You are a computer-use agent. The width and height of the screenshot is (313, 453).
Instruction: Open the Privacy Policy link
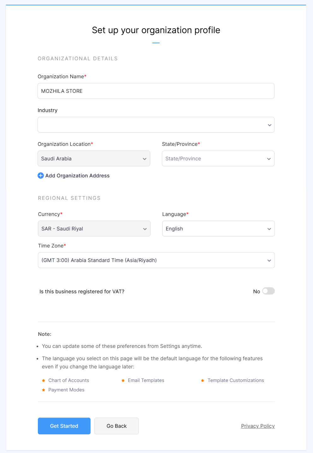(x=258, y=426)
